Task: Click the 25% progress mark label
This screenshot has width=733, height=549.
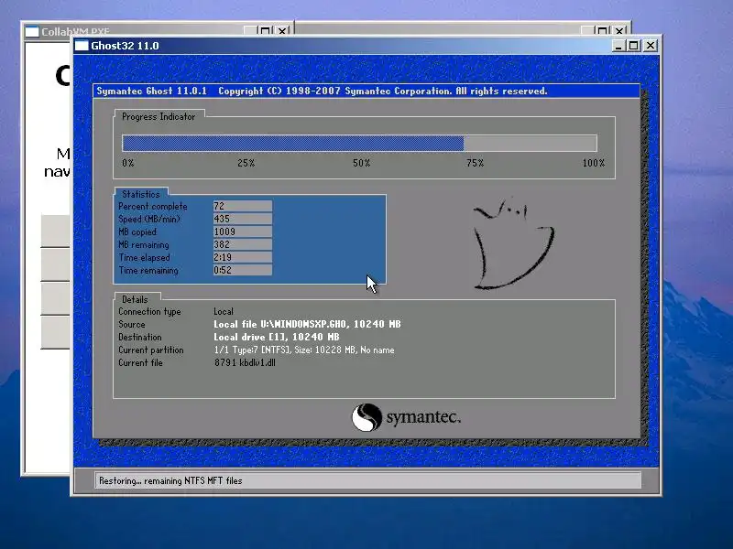Action: pyautogui.click(x=246, y=163)
